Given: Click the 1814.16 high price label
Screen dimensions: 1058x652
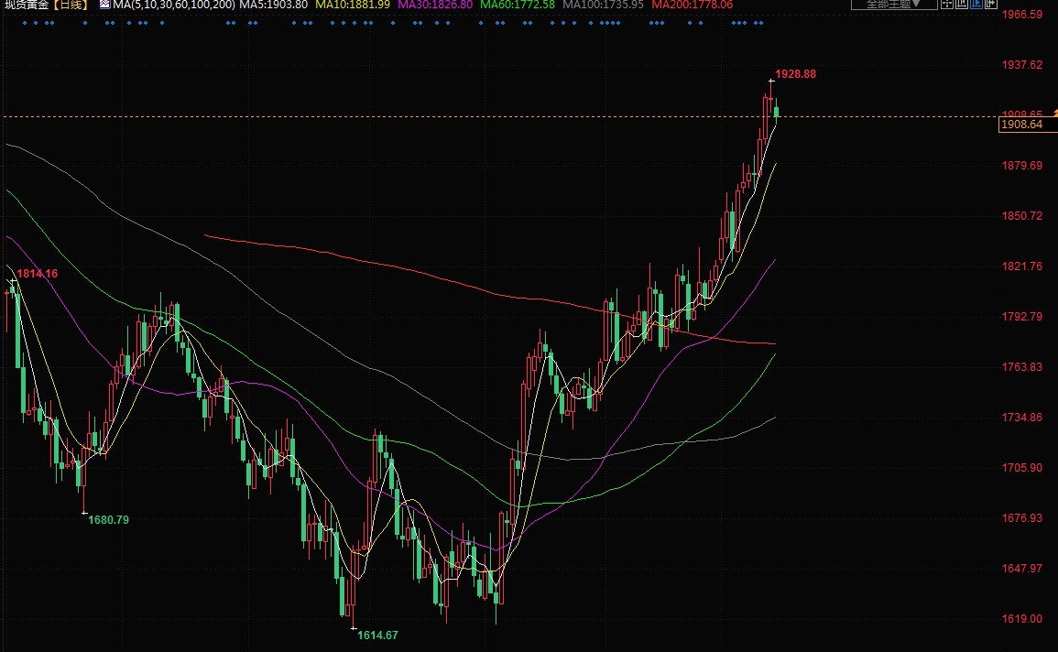Looking at the screenshot, I should click(x=37, y=274).
